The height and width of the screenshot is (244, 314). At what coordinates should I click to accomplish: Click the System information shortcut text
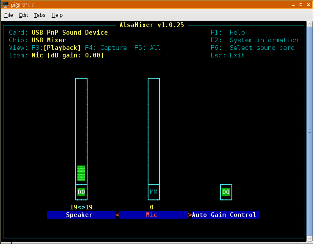pyautogui.click(x=264, y=40)
